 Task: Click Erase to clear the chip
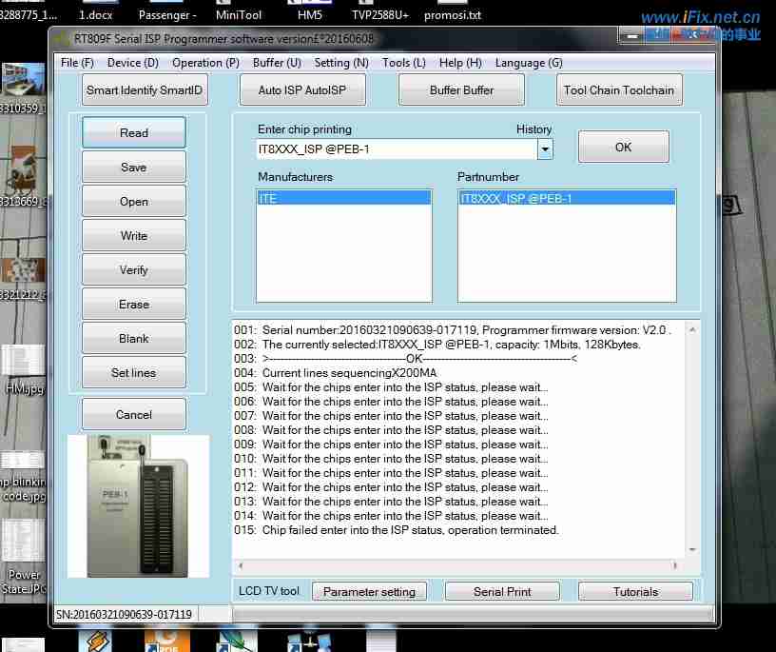click(133, 304)
